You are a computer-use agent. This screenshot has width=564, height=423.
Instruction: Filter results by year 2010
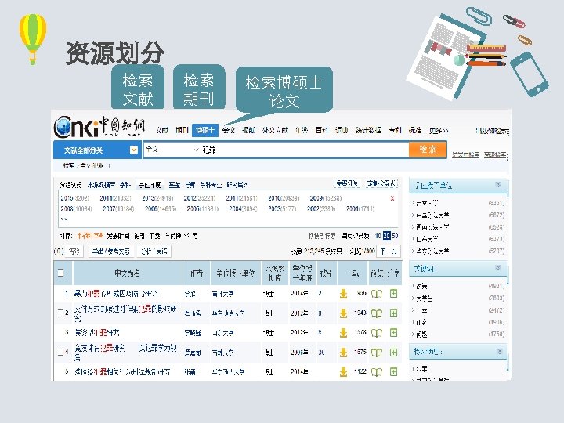coord(284,198)
